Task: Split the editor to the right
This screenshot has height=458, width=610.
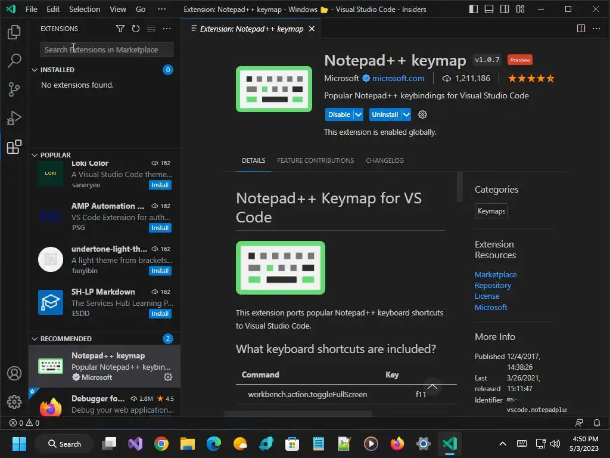Action: [x=581, y=29]
